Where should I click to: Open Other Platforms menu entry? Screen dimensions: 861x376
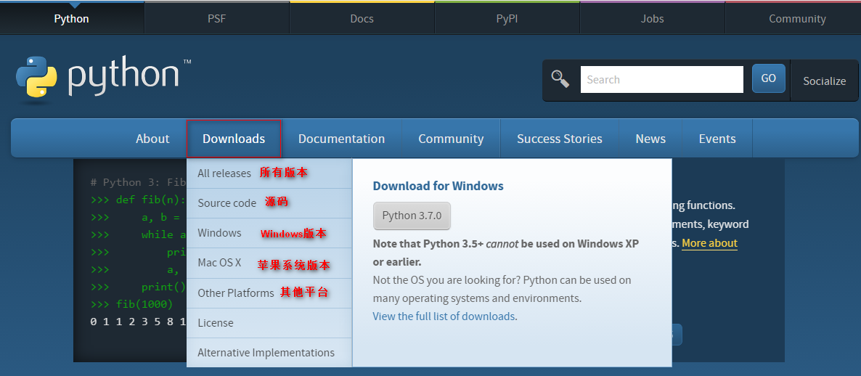click(x=235, y=293)
